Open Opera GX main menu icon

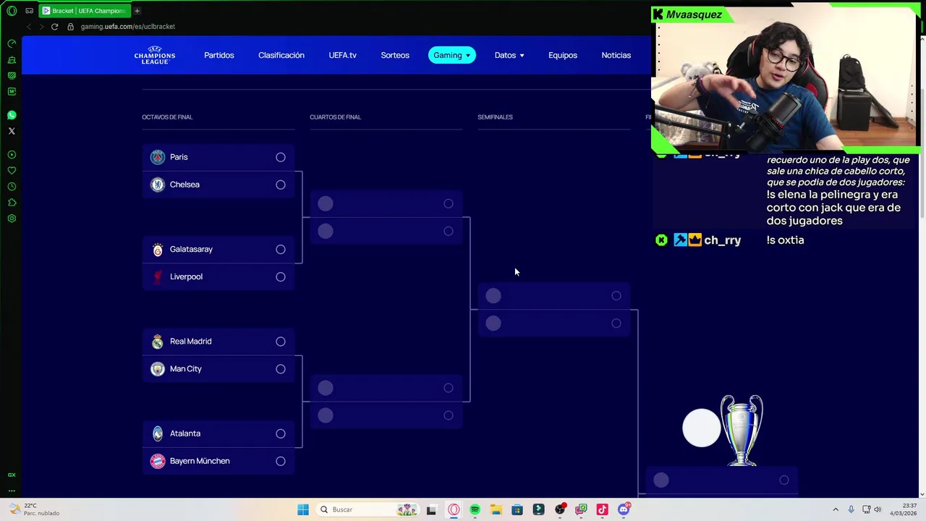click(12, 11)
